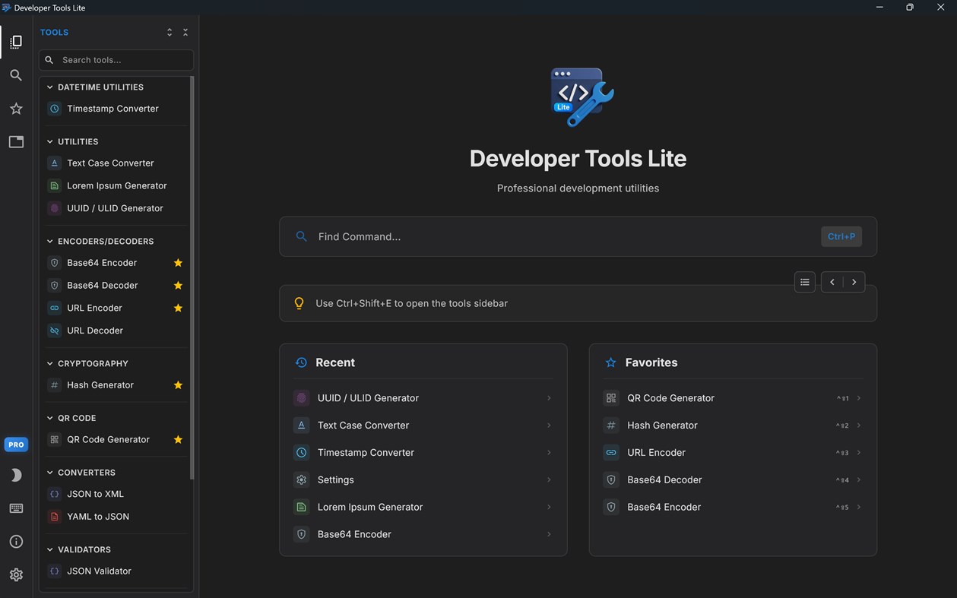Viewport: 957px width, 598px height.
Task: Click the panel layout icon in activity bar
Action: point(16,142)
